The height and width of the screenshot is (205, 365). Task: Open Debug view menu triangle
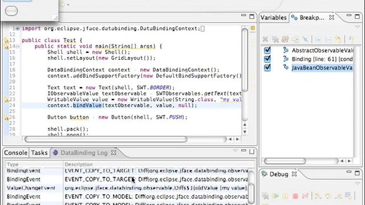pyautogui.click(x=358, y=183)
